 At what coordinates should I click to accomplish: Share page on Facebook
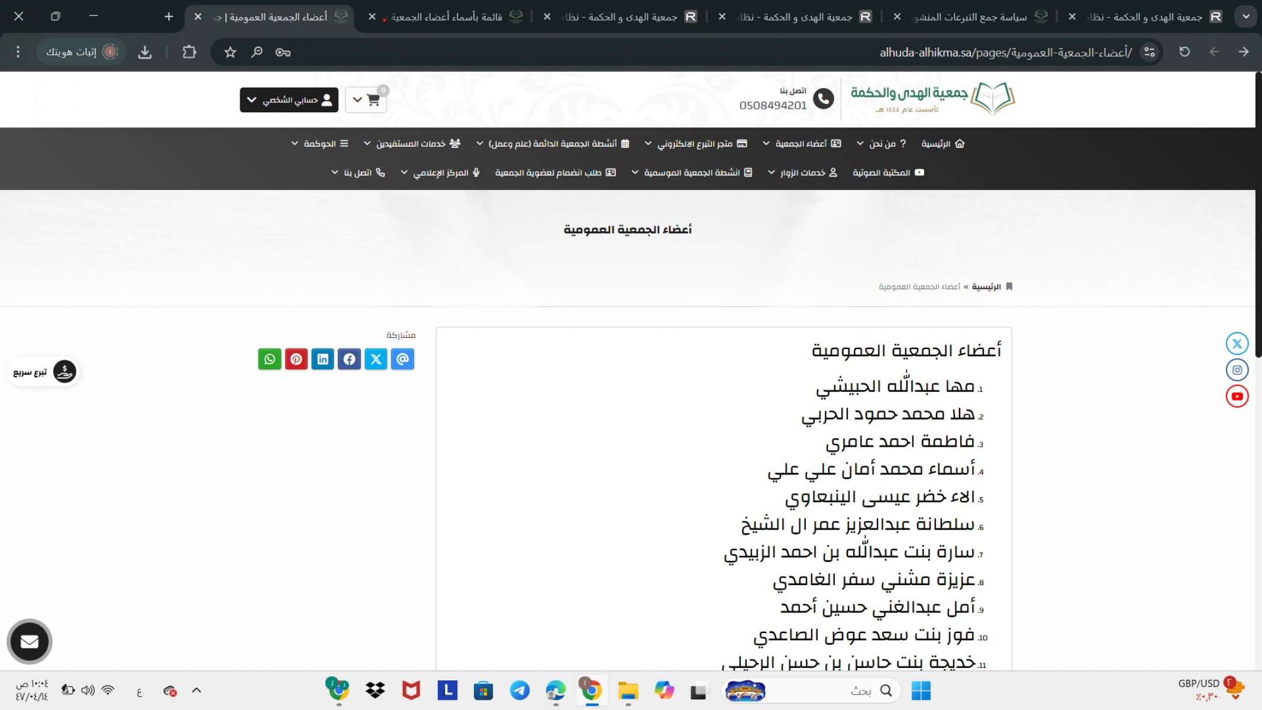tap(349, 359)
